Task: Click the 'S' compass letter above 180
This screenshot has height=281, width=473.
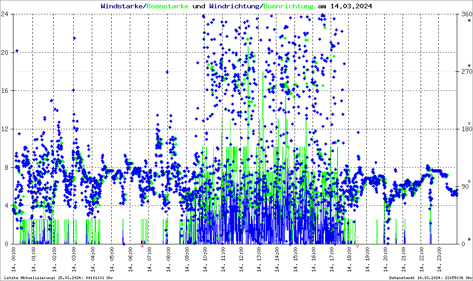Action: pos(469,123)
